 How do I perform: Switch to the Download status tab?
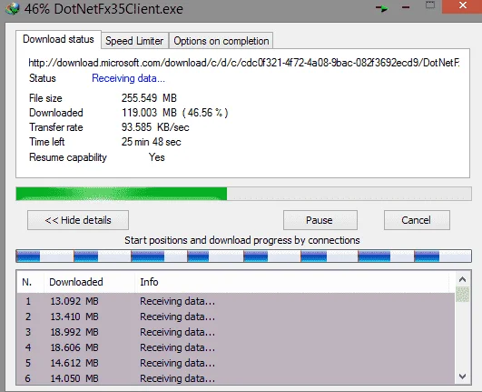pos(58,39)
